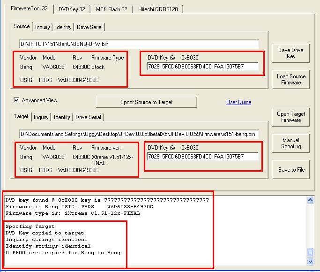Click the target DVD Key value field
The width and height of the screenshot is (320, 272).
[203, 157]
